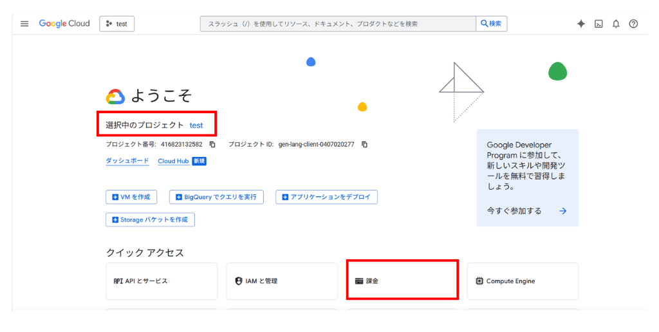The width and height of the screenshot is (659, 332).
Task: Open the hamburger navigation menu
Action: click(x=24, y=24)
